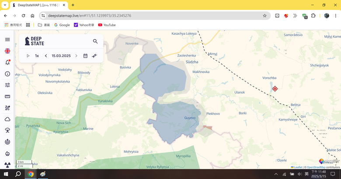This screenshot has width=341, height=179.
Task: Change the 1x playback speed
Action: (37, 56)
